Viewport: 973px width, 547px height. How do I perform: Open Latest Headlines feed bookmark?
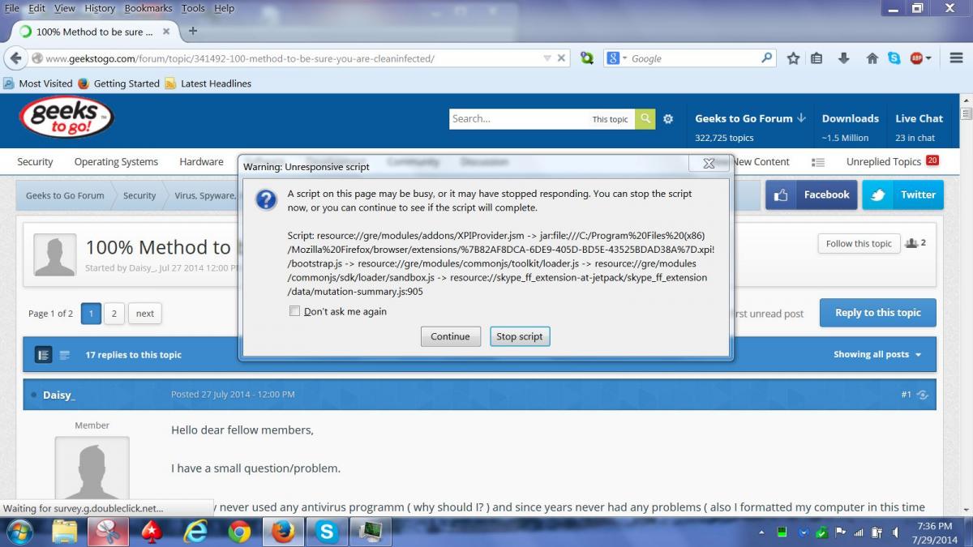(x=208, y=83)
